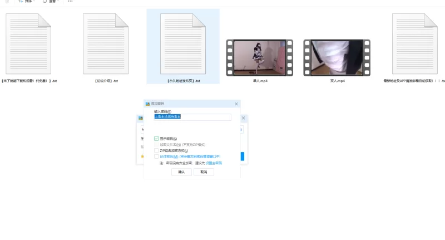Click the yellow lock icon behind the dialog

click(142, 156)
